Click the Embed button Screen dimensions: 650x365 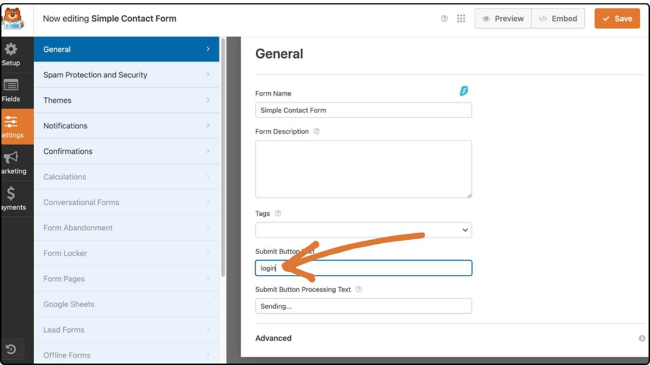558,19
